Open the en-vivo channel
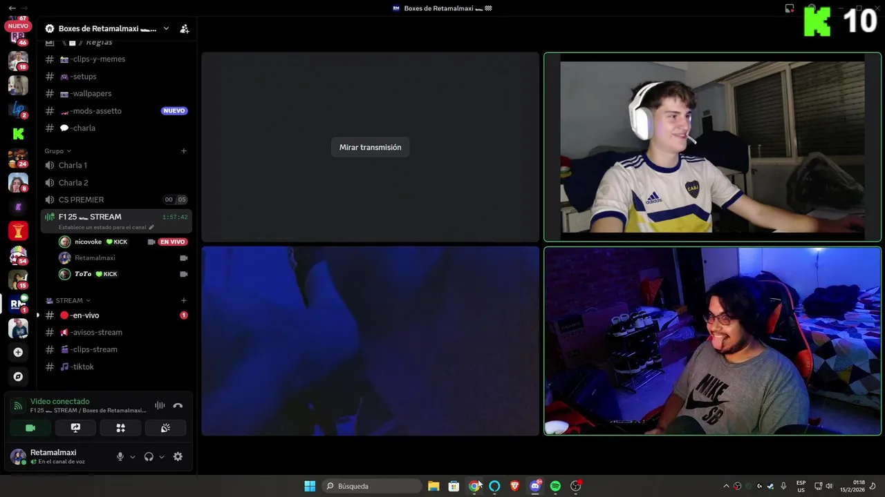 pyautogui.click(x=116, y=315)
